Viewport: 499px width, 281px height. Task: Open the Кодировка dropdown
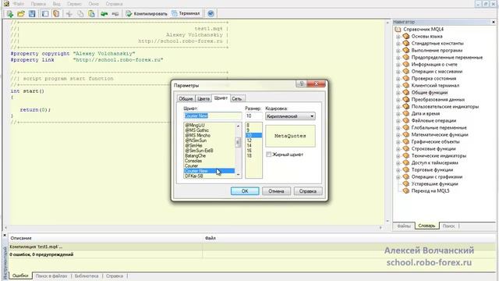point(290,116)
